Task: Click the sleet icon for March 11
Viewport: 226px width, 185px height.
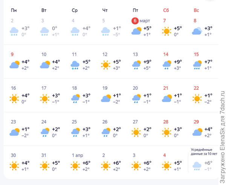Action: pyautogui.click(x=75, y=65)
